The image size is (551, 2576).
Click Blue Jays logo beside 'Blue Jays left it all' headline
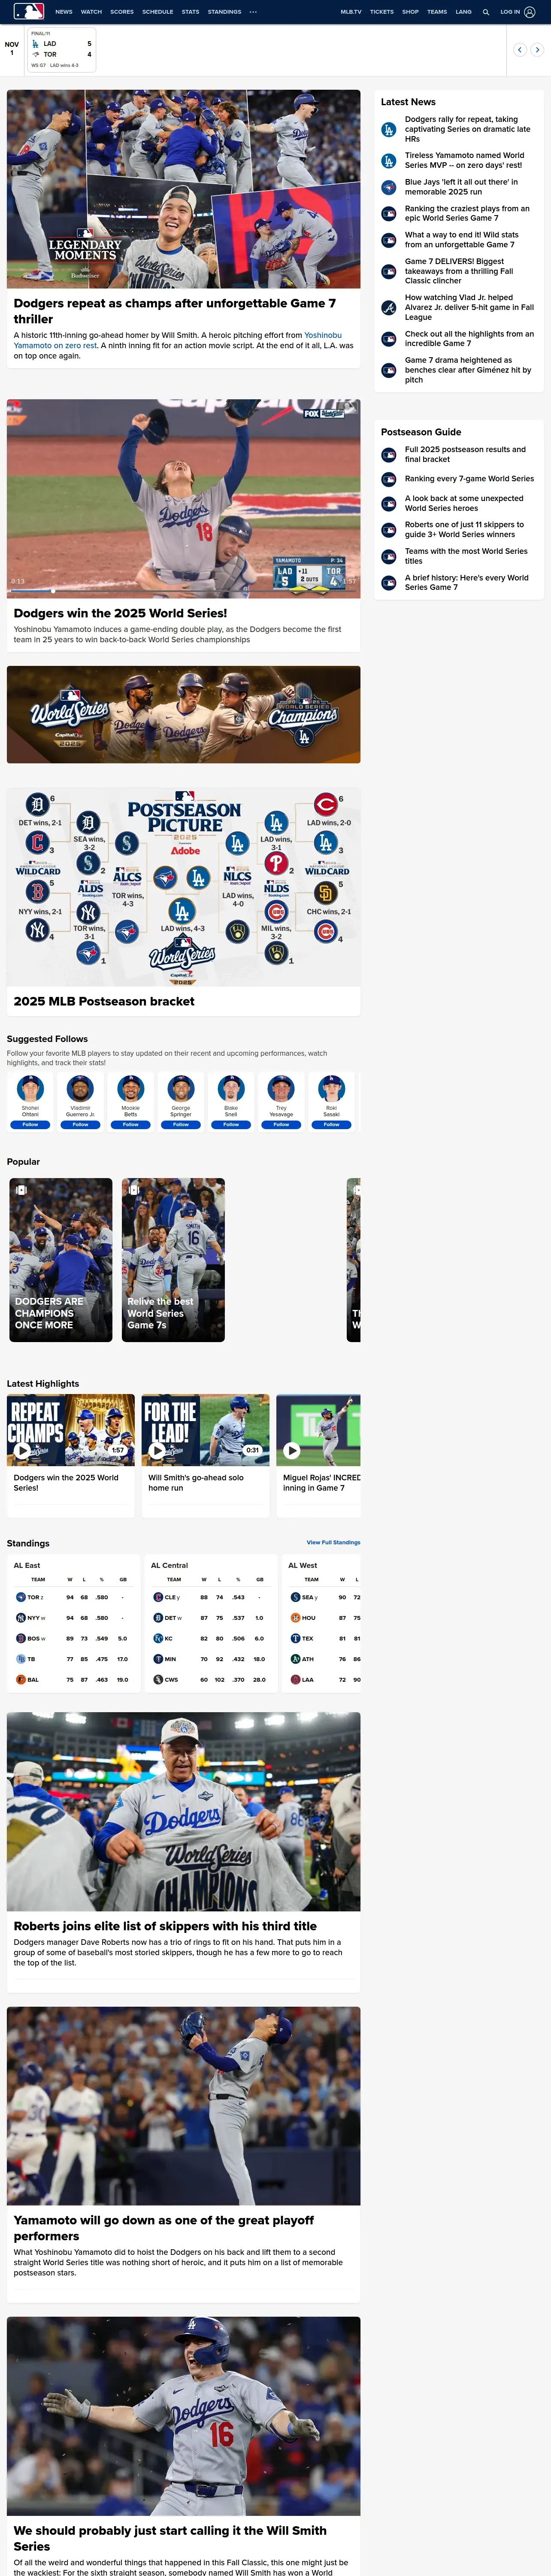pyautogui.click(x=389, y=187)
